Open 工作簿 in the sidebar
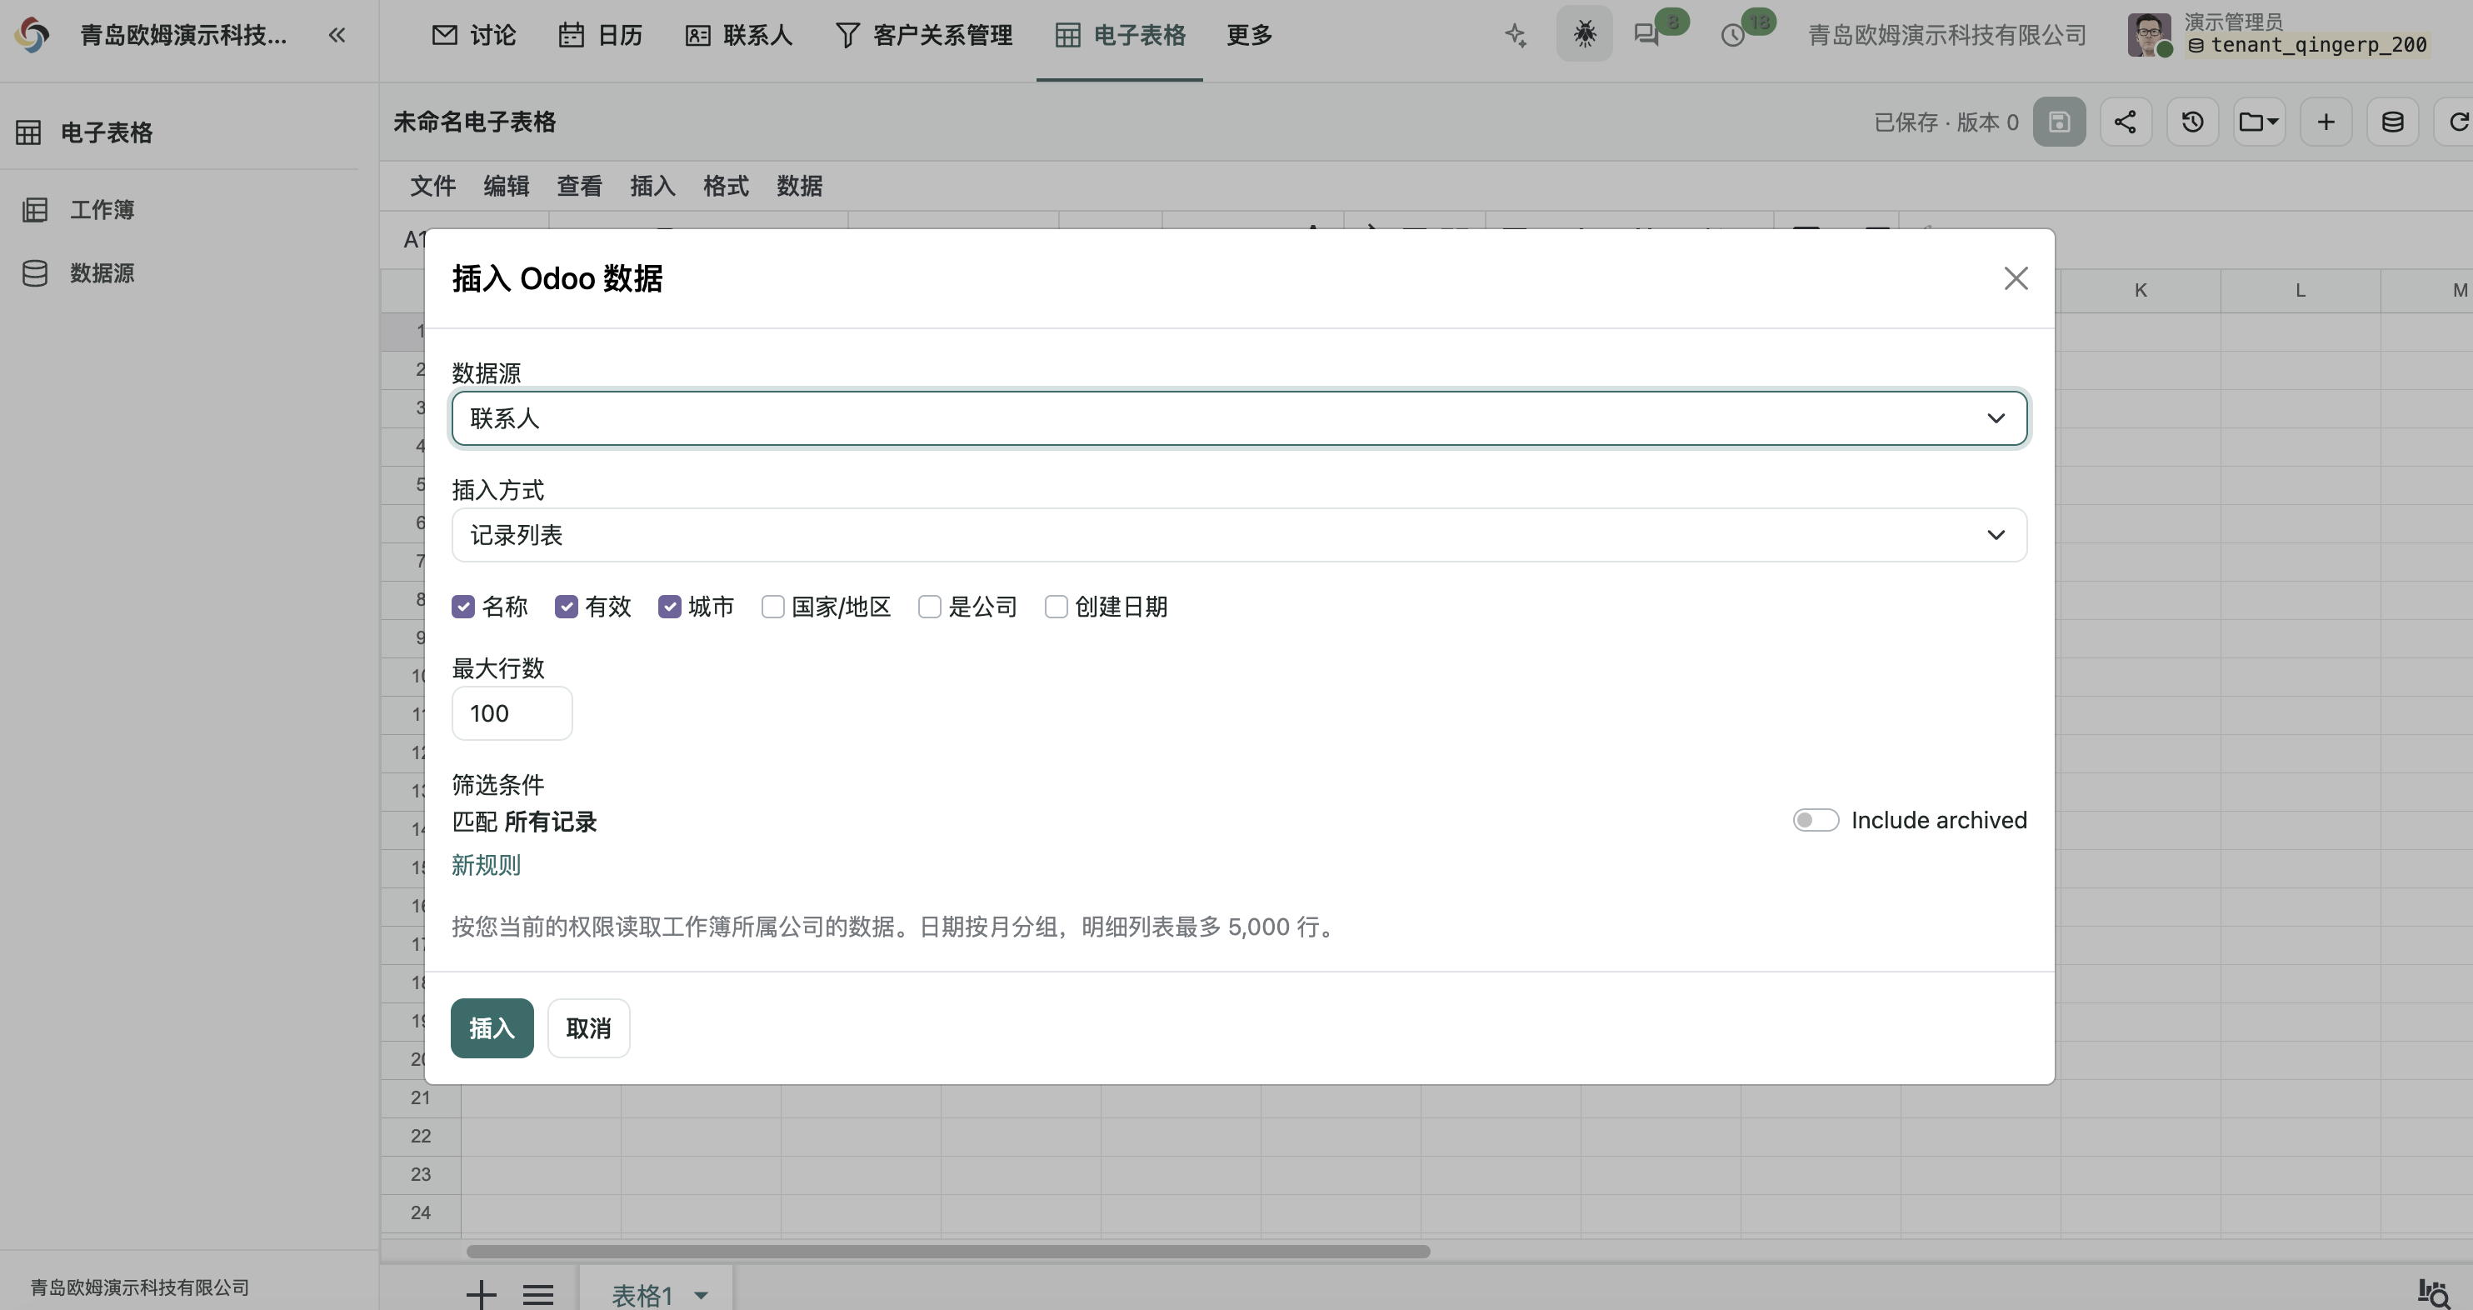Screen dimensions: 2473x1310 point(102,209)
